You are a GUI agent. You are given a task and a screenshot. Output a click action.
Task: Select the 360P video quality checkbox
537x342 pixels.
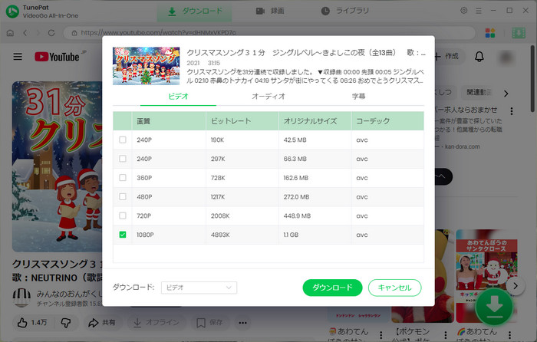(x=123, y=178)
